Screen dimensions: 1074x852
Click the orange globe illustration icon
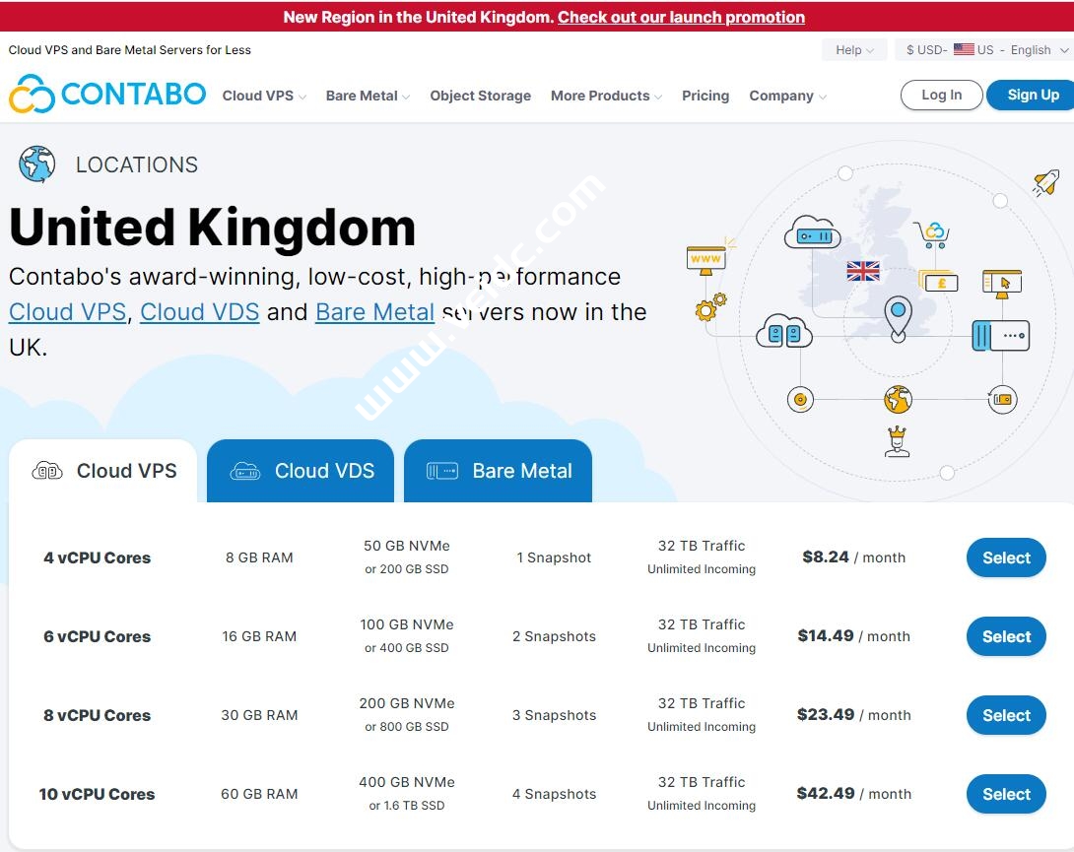point(898,399)
